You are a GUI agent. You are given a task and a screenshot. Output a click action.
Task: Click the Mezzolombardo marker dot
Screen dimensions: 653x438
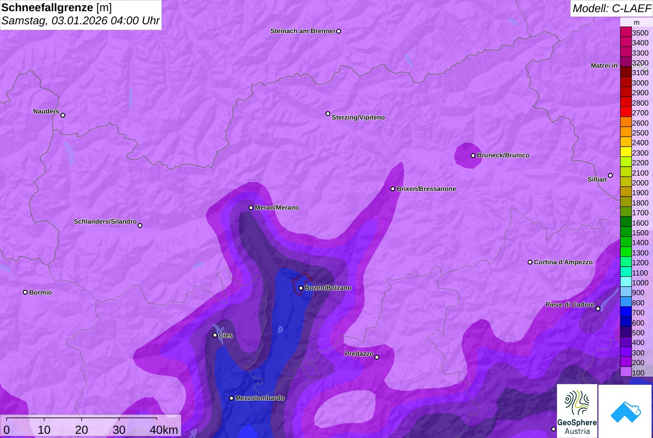(231, 398)
